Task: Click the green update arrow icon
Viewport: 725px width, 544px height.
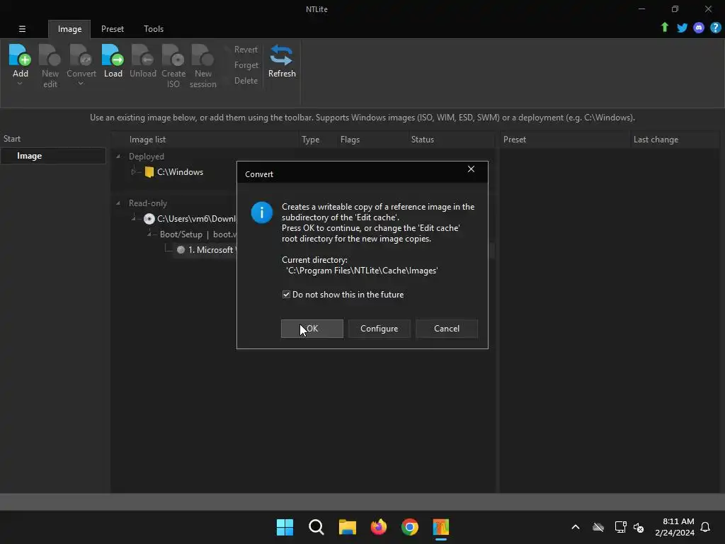Action: pos(664,28)
